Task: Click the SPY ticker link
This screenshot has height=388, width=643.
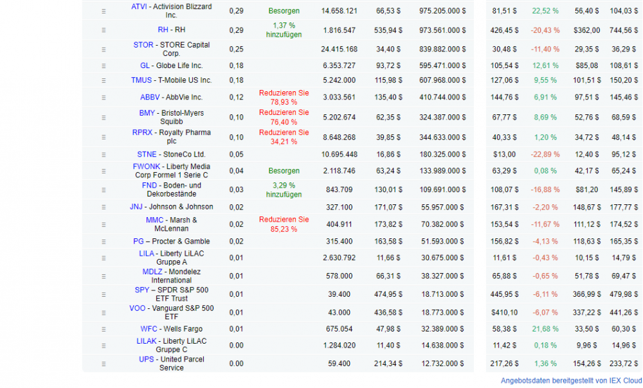Action: 142,290
